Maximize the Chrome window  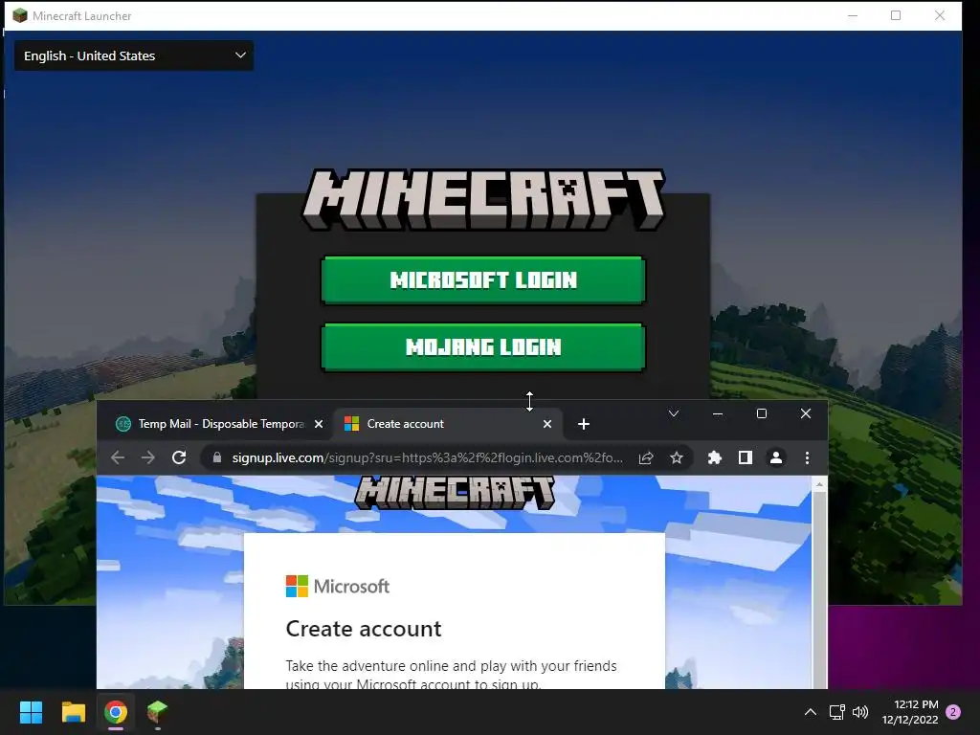point(761,413)
